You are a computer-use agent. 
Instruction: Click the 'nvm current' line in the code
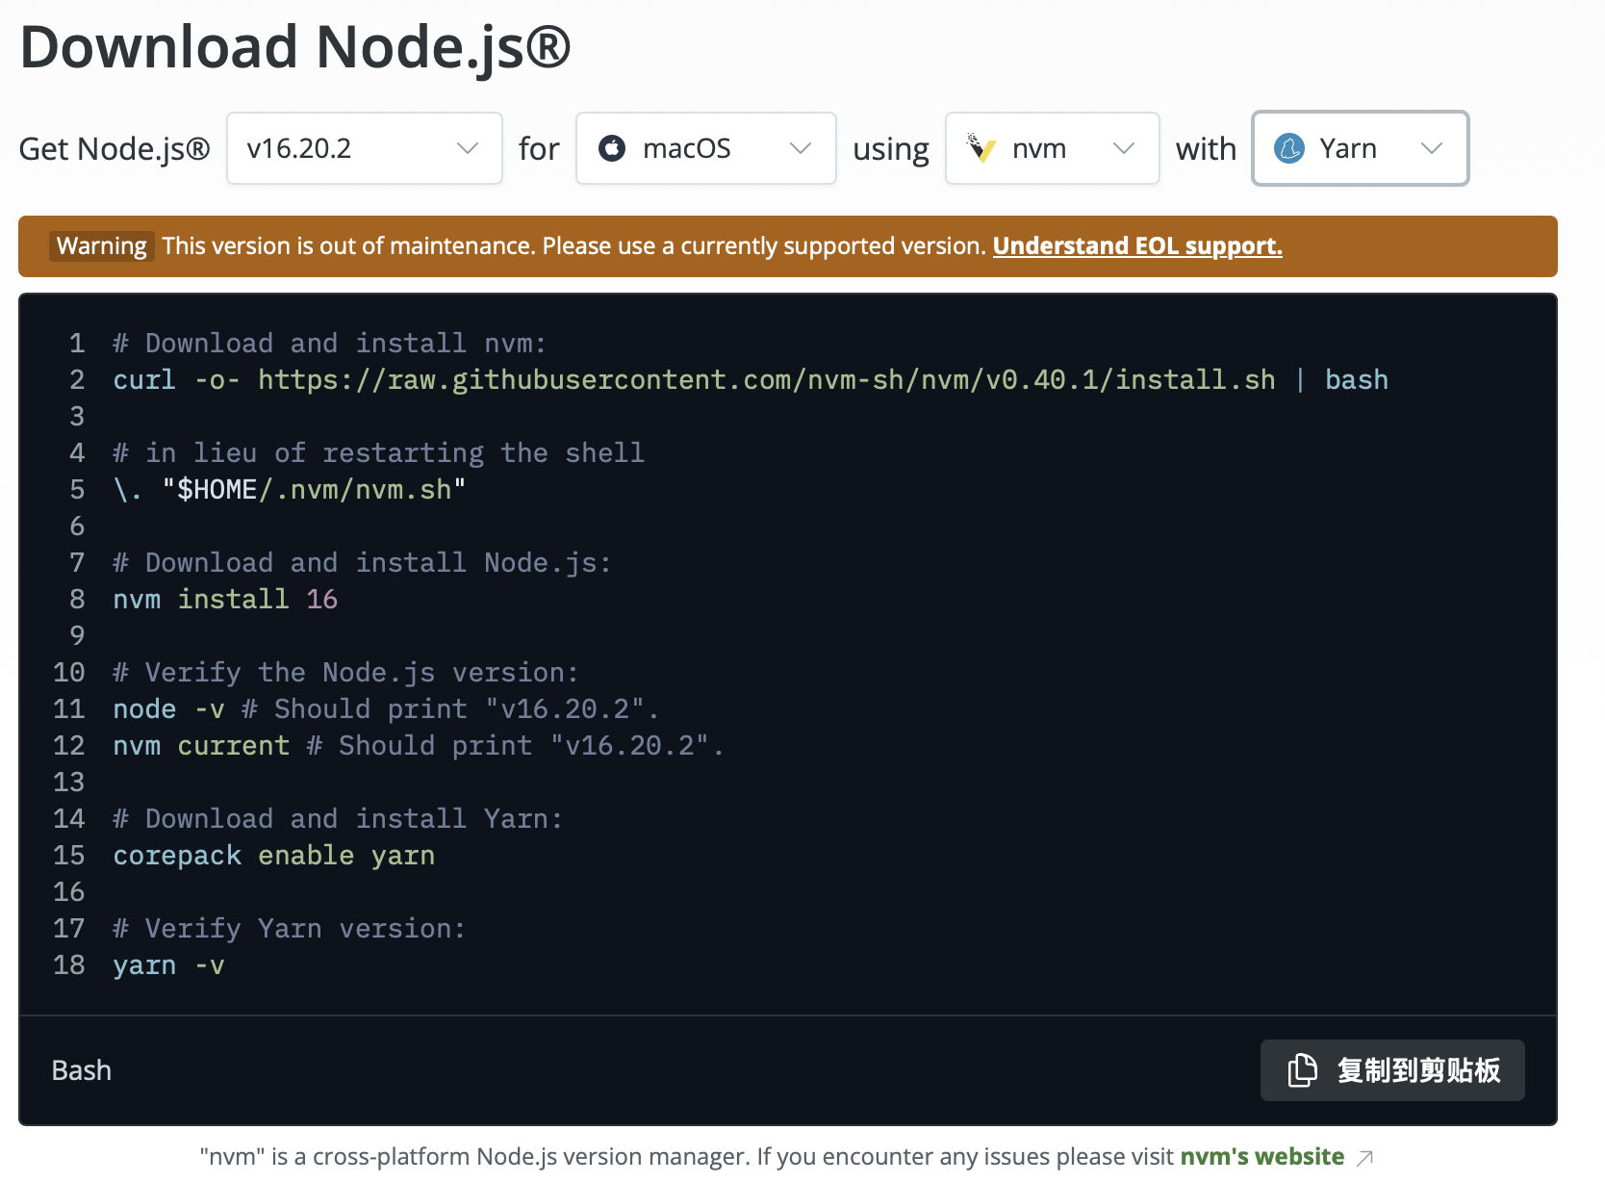pyautogui.click(x=419, y=746)
